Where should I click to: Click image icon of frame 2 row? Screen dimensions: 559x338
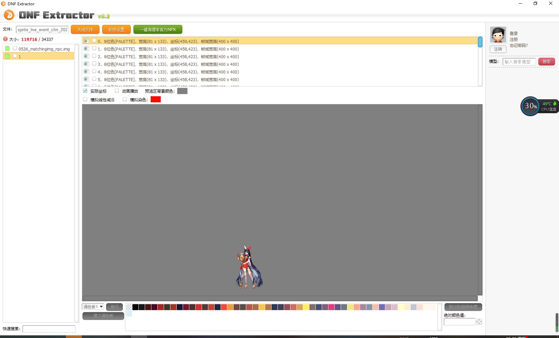(86, 56)
